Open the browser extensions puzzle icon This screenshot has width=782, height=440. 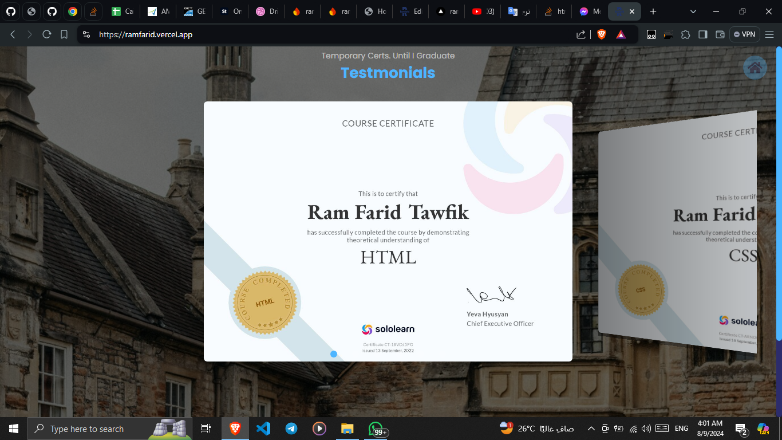[685, 34]
